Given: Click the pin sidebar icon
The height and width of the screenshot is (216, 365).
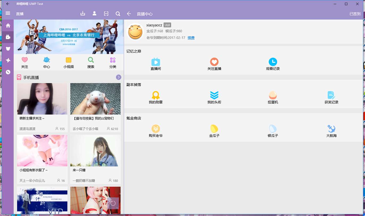Looking at the screenshot, I should click(8, 60).
